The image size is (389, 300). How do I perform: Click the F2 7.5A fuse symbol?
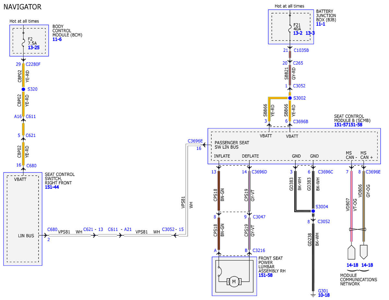[23, 42]
